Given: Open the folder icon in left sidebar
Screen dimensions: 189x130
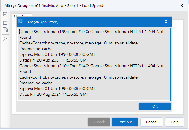Looking at the screenshot, I should click(x=5, y=23).
